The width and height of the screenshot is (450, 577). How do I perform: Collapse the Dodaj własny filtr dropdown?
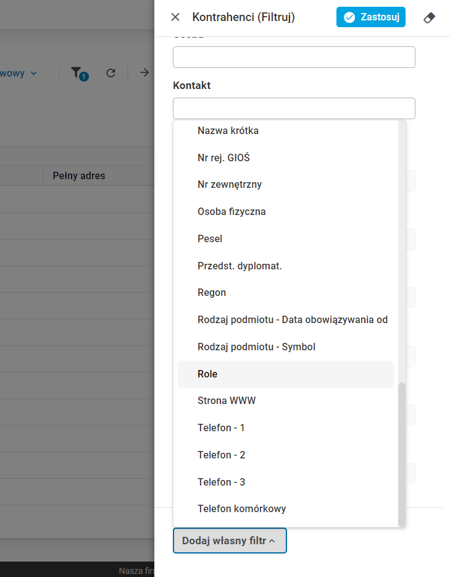point(230,541)
